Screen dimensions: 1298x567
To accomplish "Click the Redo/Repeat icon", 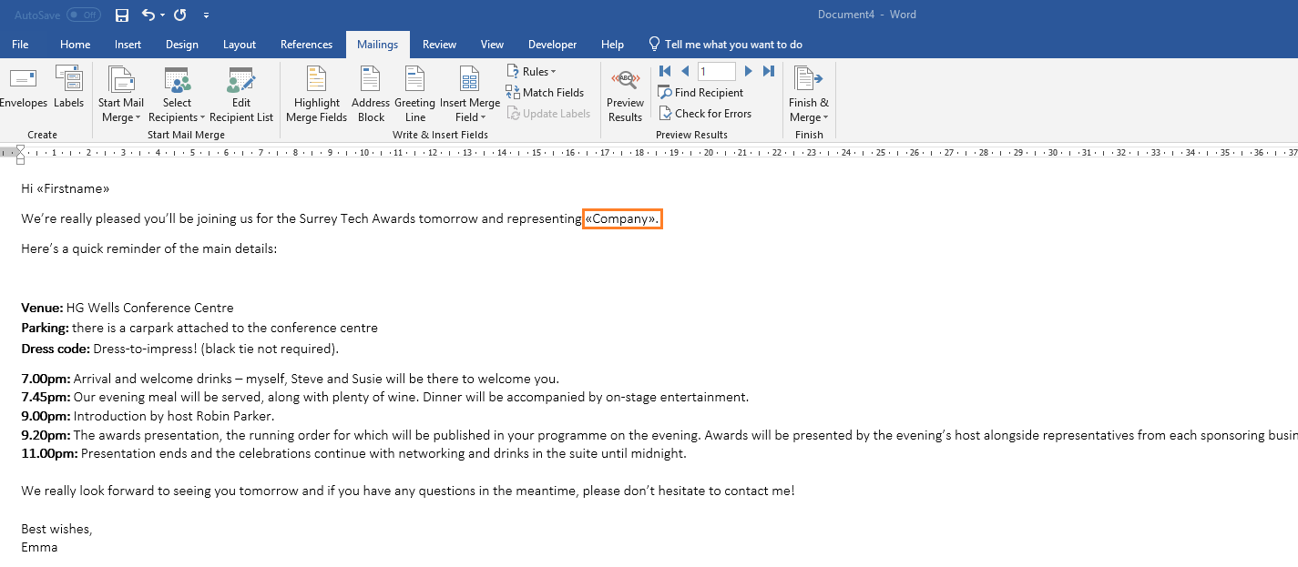I will pyautogui.click(x=180, y=15).
